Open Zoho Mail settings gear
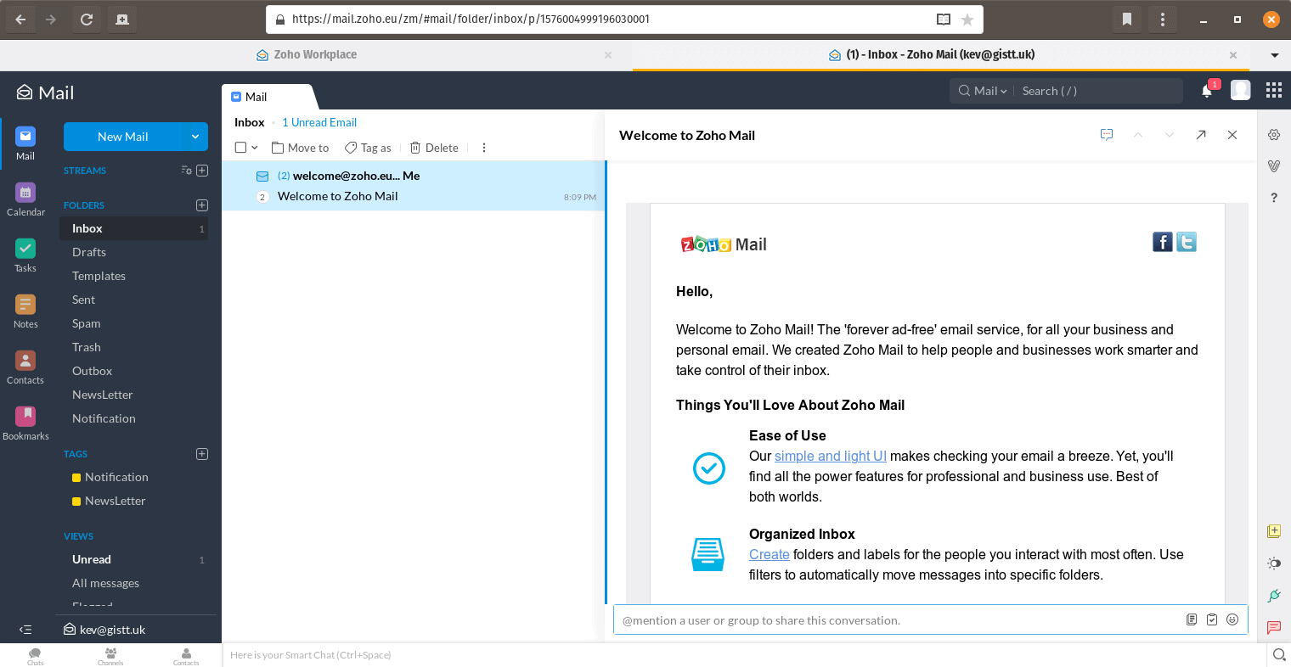Image resolution: width=1291 pixels, height=667 pixels. [x=1273, y=134]
